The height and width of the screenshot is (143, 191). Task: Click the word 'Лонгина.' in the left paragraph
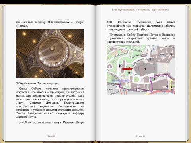(x=52, y=103)
